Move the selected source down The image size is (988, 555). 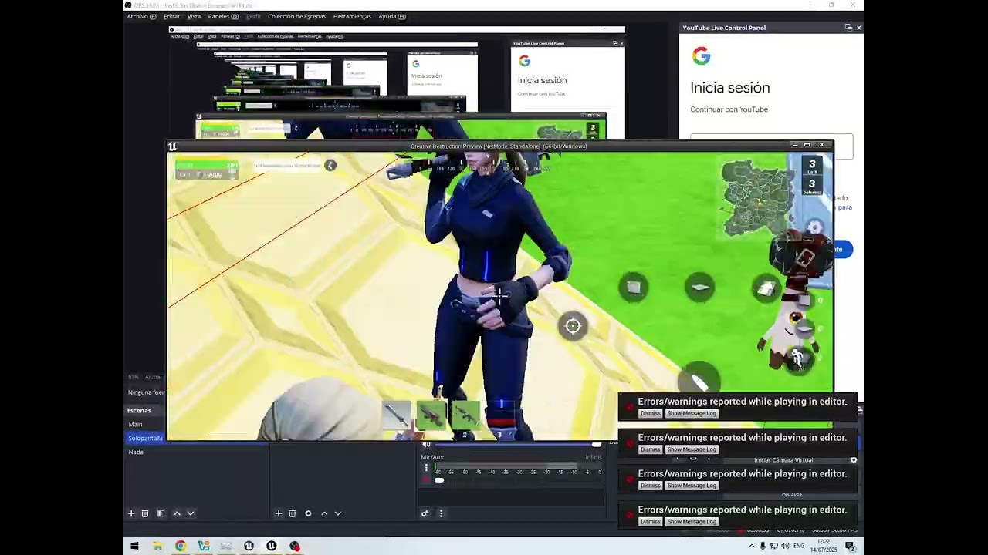pos(337,513)
